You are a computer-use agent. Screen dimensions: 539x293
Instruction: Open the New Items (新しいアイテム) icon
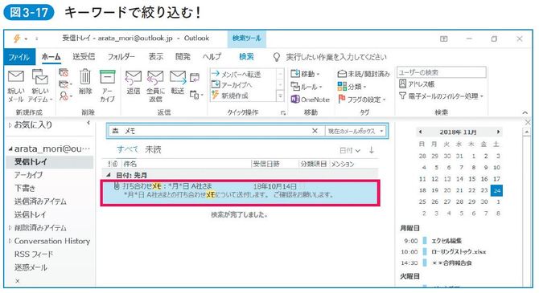(40, 77)
